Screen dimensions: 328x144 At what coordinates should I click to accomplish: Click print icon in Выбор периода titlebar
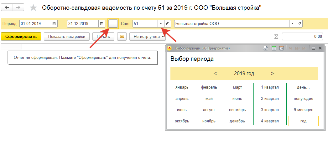click(x=266, y=48)
